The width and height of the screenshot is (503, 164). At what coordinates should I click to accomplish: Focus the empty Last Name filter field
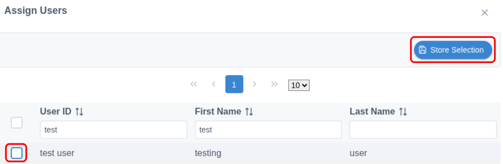[x=423, y=130]
